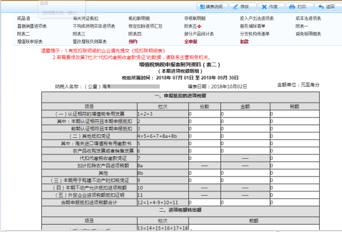Image resolution: width=342 pixels, height=232 pixels.
Task: Open the 附表五 link
Action: [190, 26]
